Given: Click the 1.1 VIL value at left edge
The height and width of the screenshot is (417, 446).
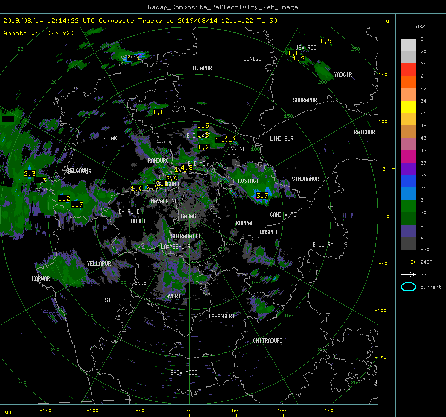Looking at the screenshot, I should click(x=8, y=119).
